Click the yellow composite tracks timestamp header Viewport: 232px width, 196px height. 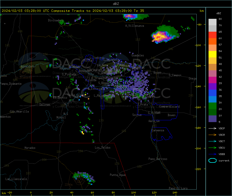click(73, 11)
